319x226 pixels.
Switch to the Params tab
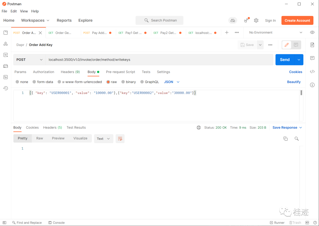pos(20,72)
